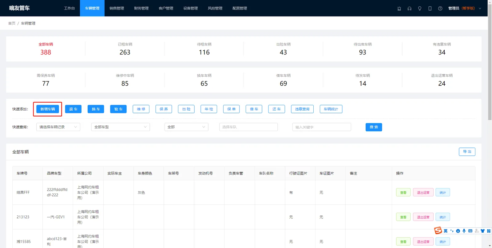Click the headset customer support icon
Viewport: 492px width, 248px height.
(x=409, y=8)
